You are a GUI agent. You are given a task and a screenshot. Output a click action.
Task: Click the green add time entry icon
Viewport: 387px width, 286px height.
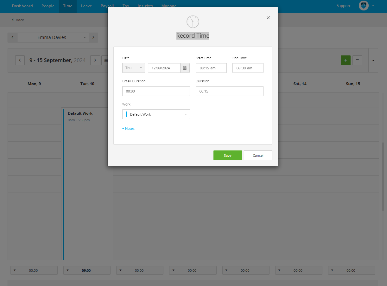(x=346, y=60)
